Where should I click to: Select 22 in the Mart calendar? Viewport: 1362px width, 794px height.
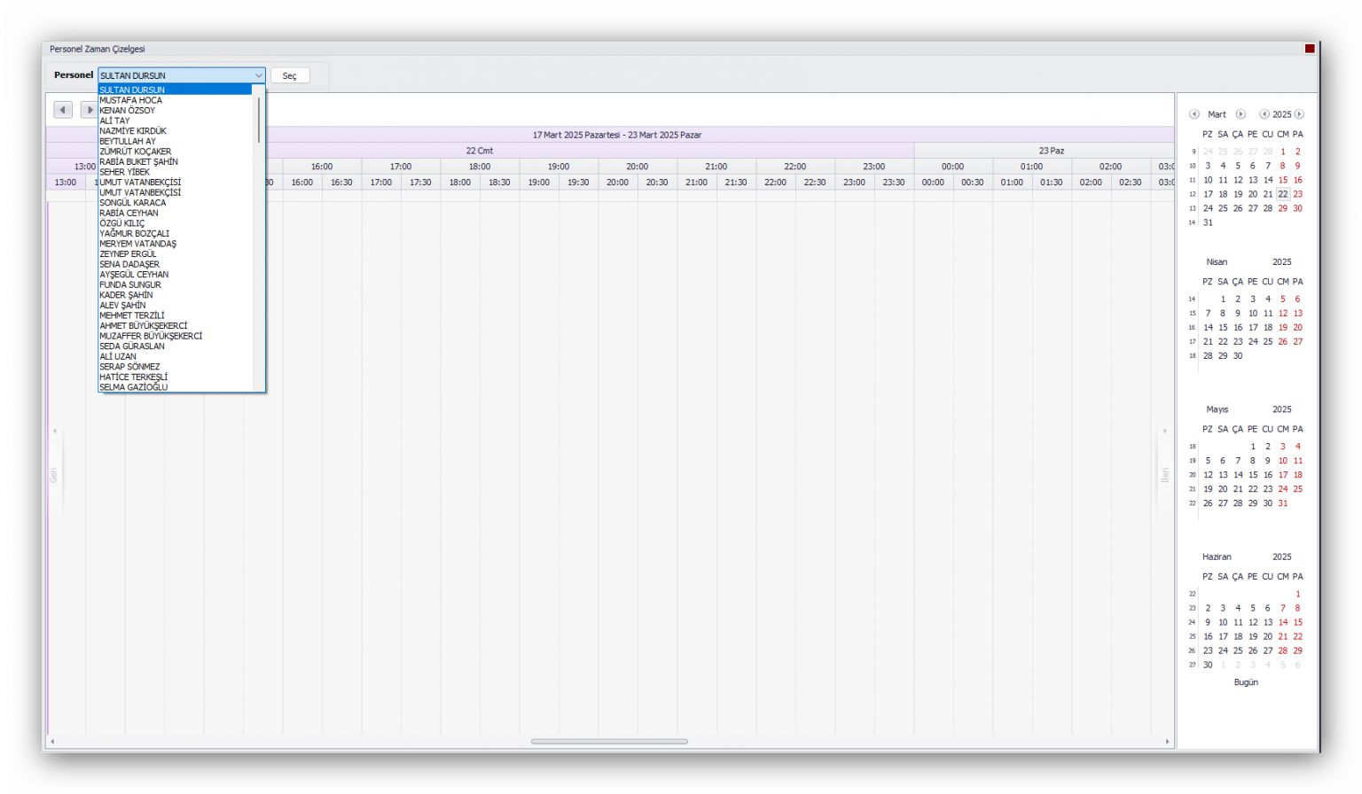1282,194
